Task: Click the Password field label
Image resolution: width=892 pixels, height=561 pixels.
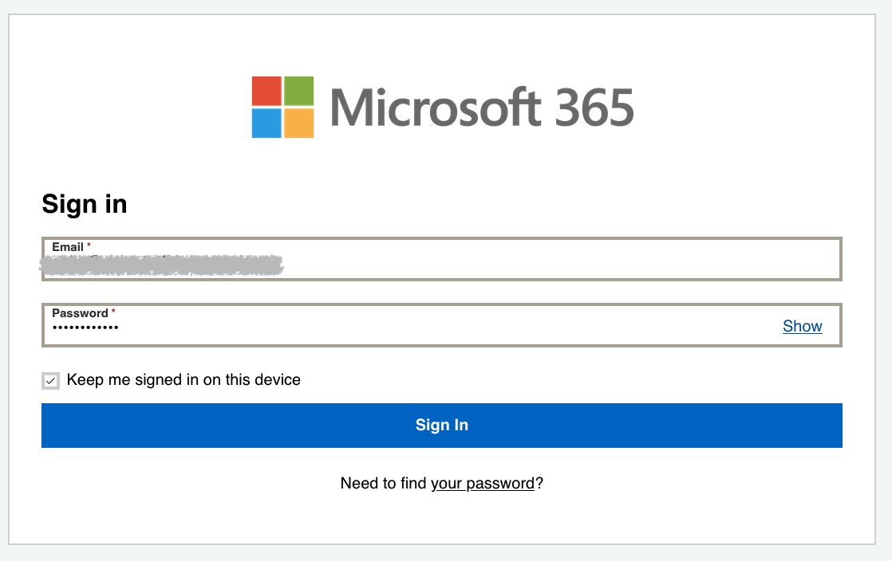Action: [x=80, y=313]
